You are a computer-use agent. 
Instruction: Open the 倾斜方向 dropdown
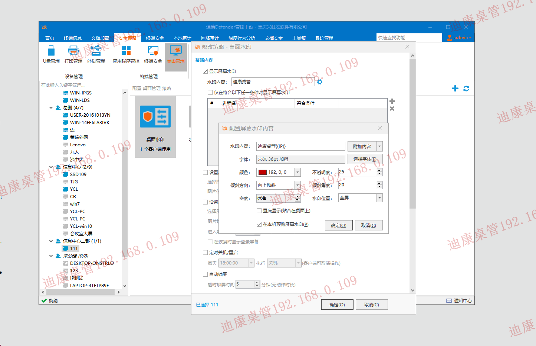click(297, 185)
